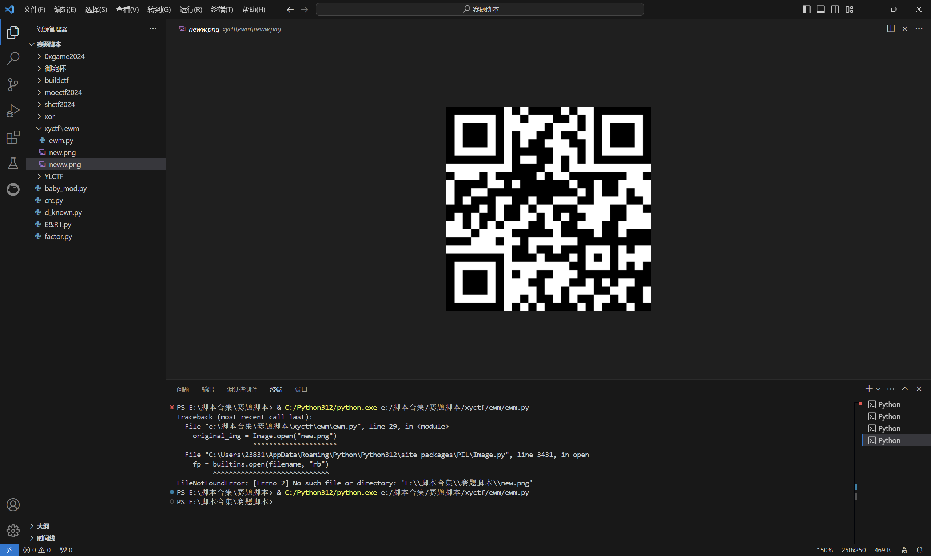Screen dimensions: 931x556
Task: Open the 选择(S) menu
Action: pos(96,9)
